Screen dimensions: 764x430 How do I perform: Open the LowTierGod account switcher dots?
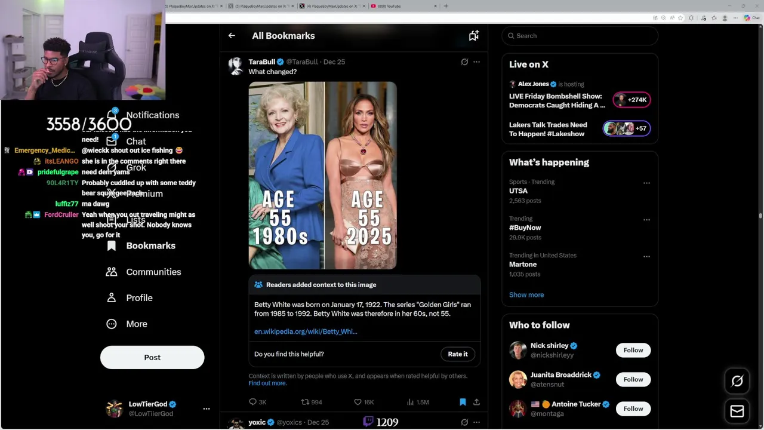coord(207,409)
